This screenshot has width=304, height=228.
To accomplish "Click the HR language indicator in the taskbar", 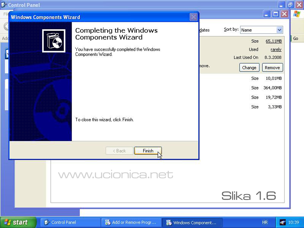I will 265,223.
